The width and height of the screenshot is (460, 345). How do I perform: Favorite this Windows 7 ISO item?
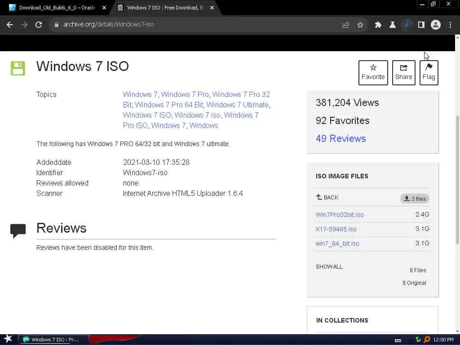[x=373, y=72]
